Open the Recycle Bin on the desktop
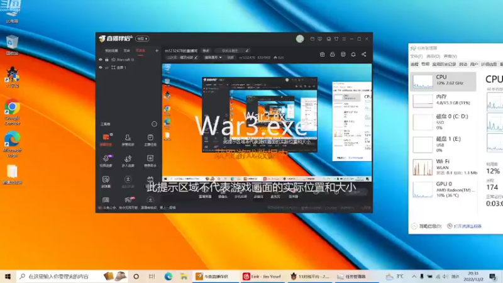 pos(12,45)
